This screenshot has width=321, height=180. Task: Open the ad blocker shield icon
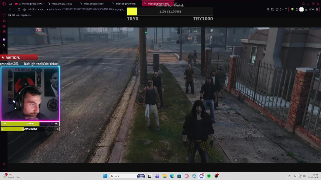coord(277,9)
